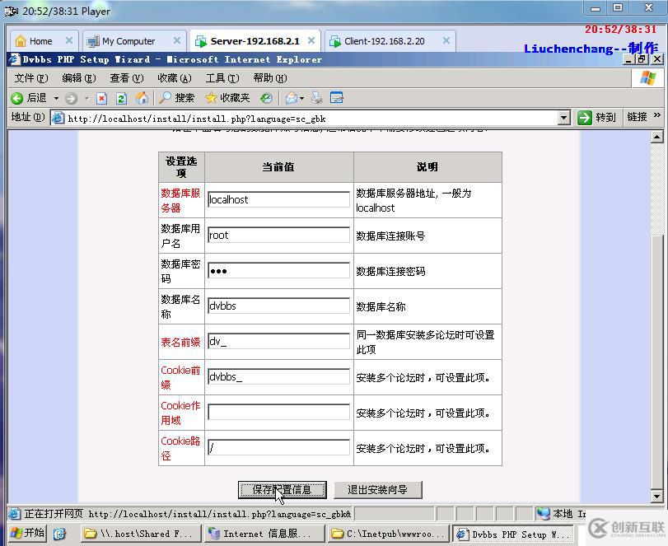The width and height of the screenshot is (668, 546).
Task: Open Back button history dropdown
Action: tap(56, 99)
